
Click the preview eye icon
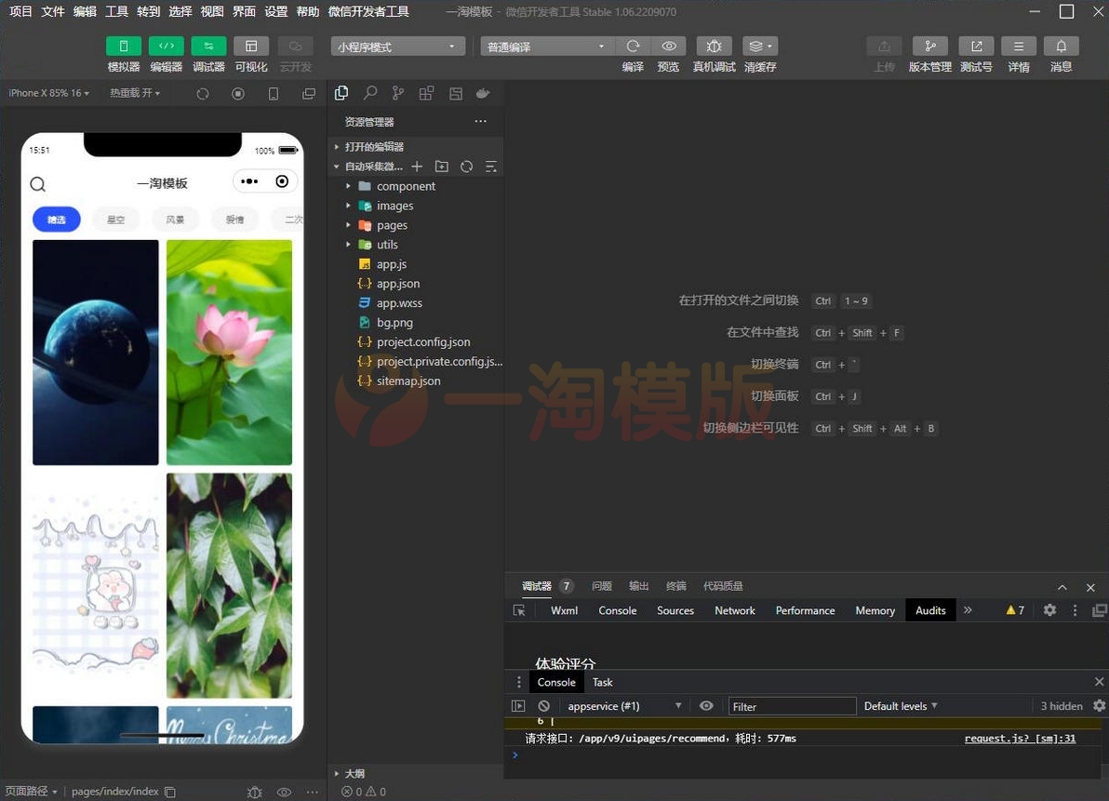[x=668, y=46]
